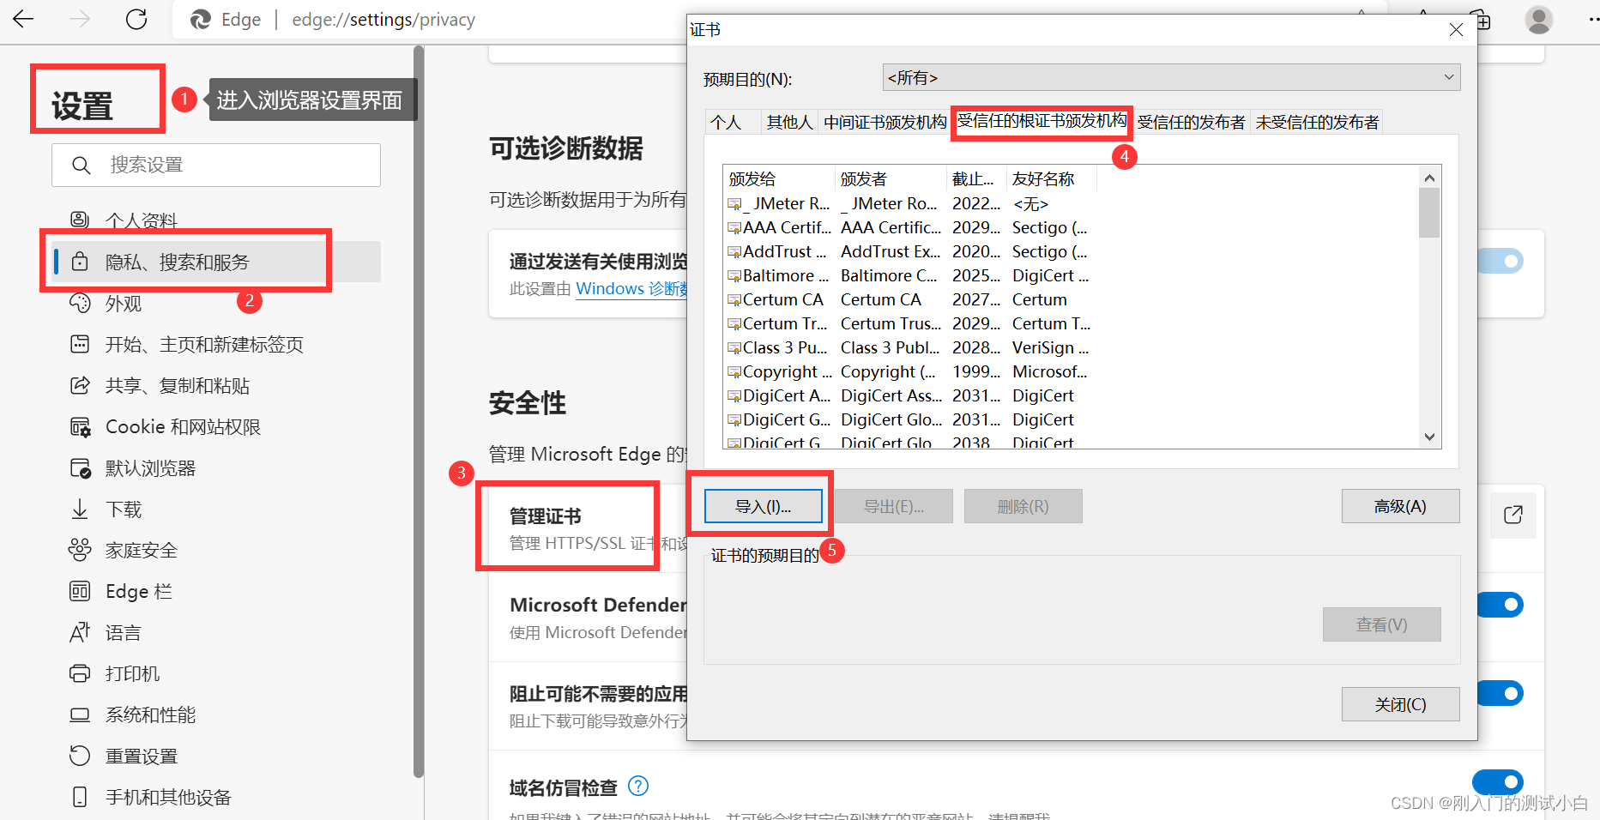This screenshot has width=1600, height=820.
Task: Open 共享、复制和粘贴 settings
Action: click(x=178, y=386)
